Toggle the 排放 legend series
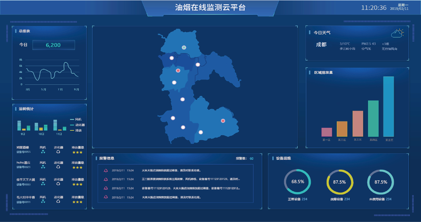Image resolution: width=421 pixels, height=222 pixels. [76, 131]
